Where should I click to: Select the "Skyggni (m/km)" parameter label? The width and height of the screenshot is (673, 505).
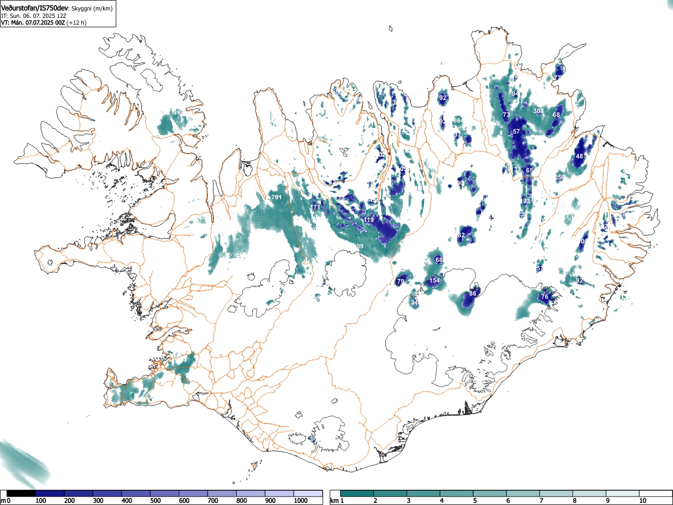(x=92, y=9)
